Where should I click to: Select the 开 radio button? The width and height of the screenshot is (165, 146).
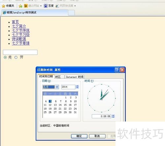point(16,57)
